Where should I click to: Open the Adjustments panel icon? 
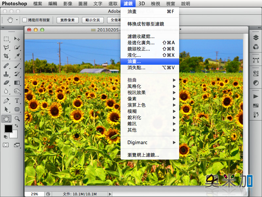256,83
